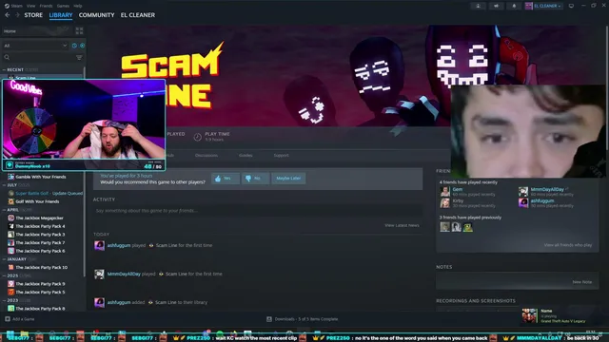Collapse the APRIL section
This screenshot has width=609, height=342.
click(x=16, y=210)
